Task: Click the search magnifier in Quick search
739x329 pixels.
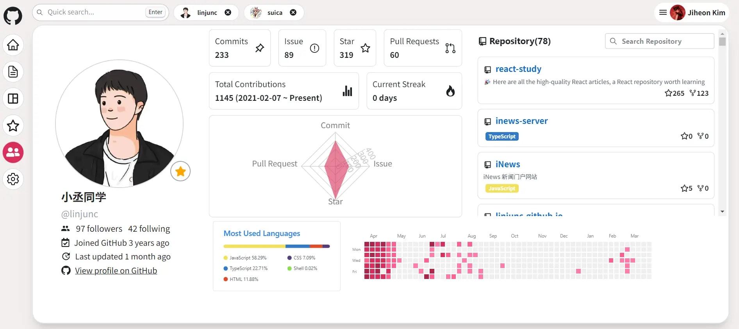Action: [39, 12]
